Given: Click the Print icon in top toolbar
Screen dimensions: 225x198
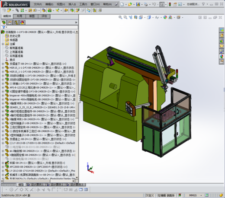Looking at the screenshot, I should pyautogui.click(x=146, y=4).
